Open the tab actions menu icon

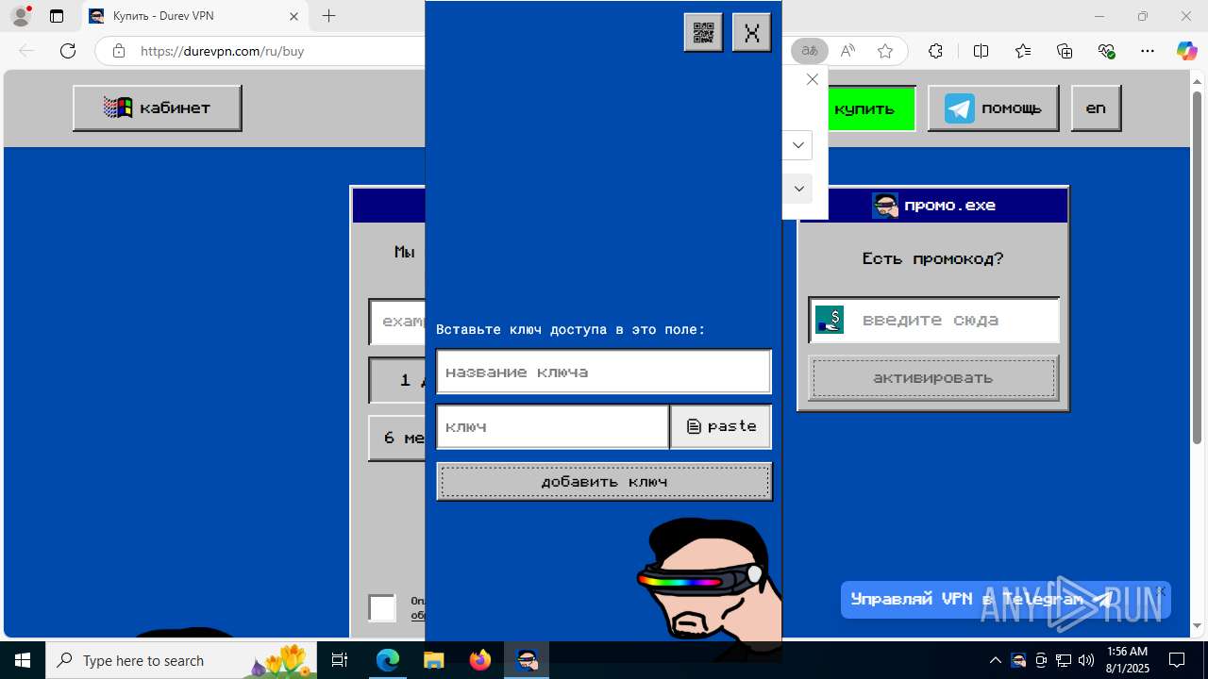tap(57, 16)
